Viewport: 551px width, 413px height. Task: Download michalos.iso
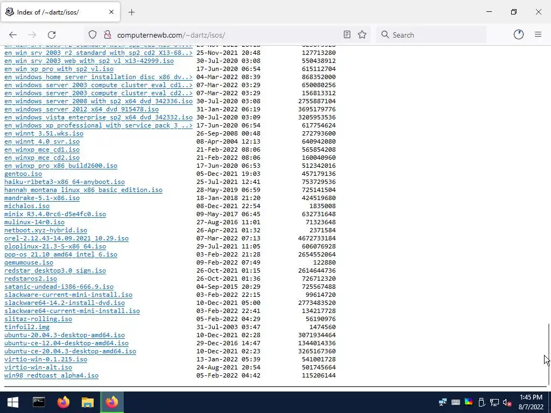tap(27, 206)
